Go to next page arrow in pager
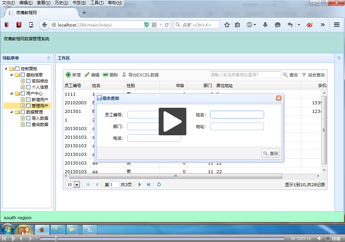 pyautogui.click(x=140, y=185)
